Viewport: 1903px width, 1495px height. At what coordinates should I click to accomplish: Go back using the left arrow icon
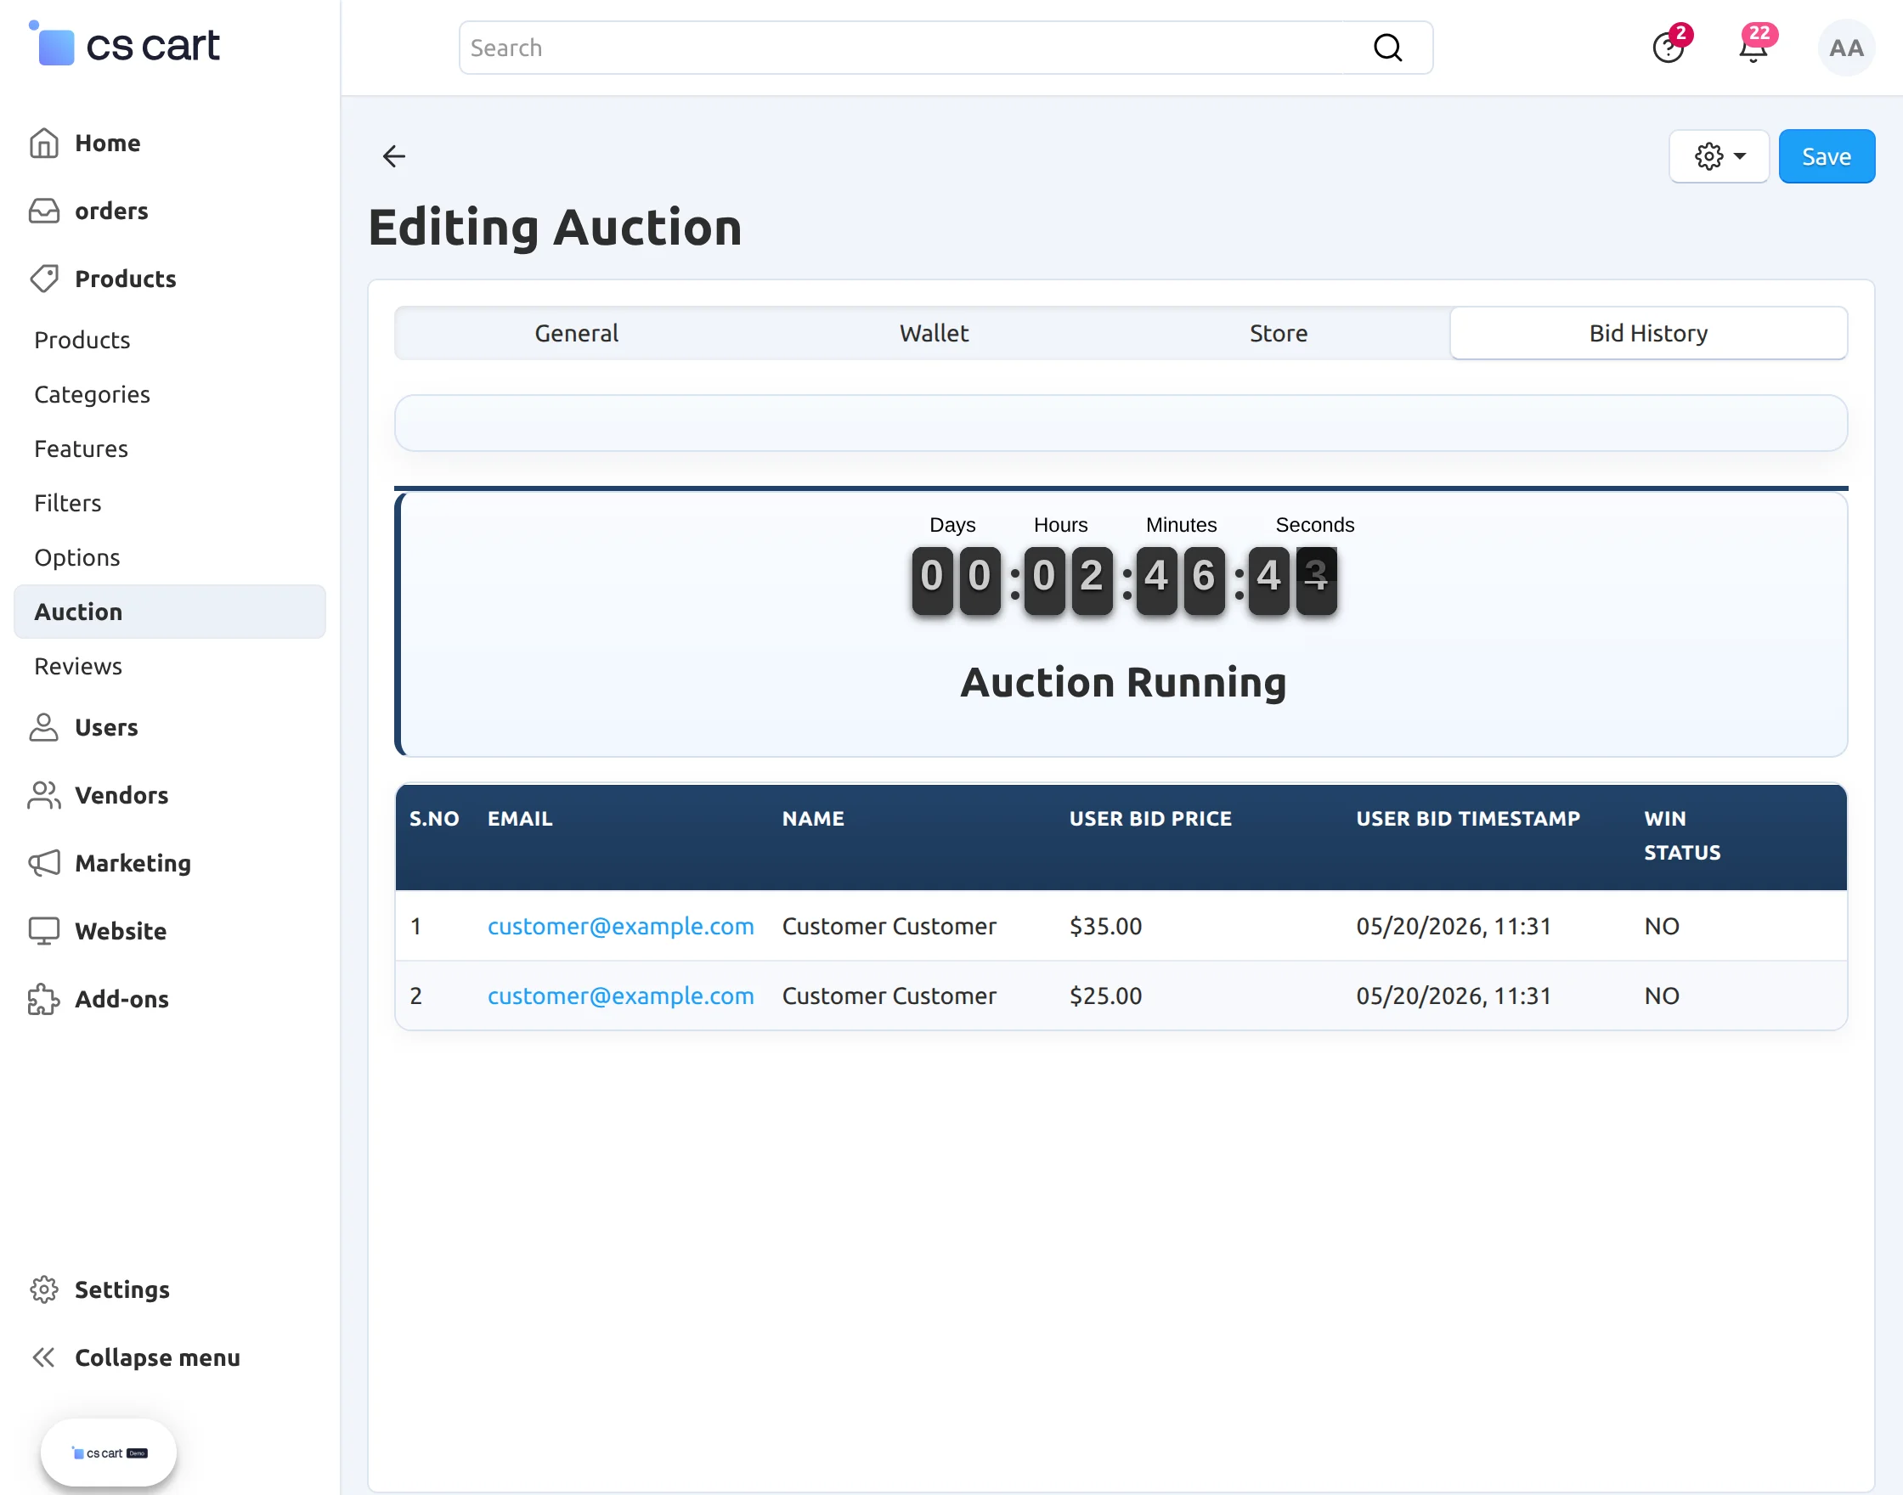[394, 156]
